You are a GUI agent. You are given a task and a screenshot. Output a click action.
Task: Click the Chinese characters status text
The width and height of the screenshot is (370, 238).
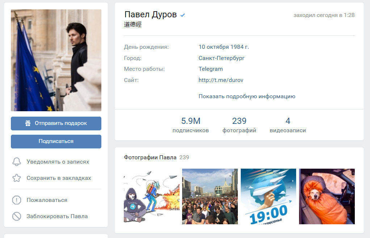133,25
